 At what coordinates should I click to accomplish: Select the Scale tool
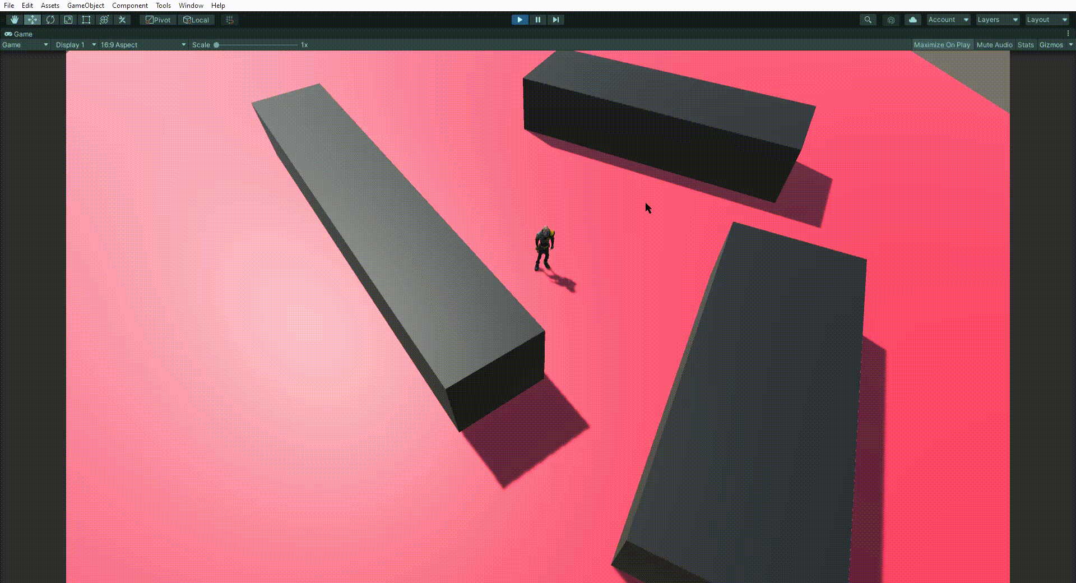(68, 20)
